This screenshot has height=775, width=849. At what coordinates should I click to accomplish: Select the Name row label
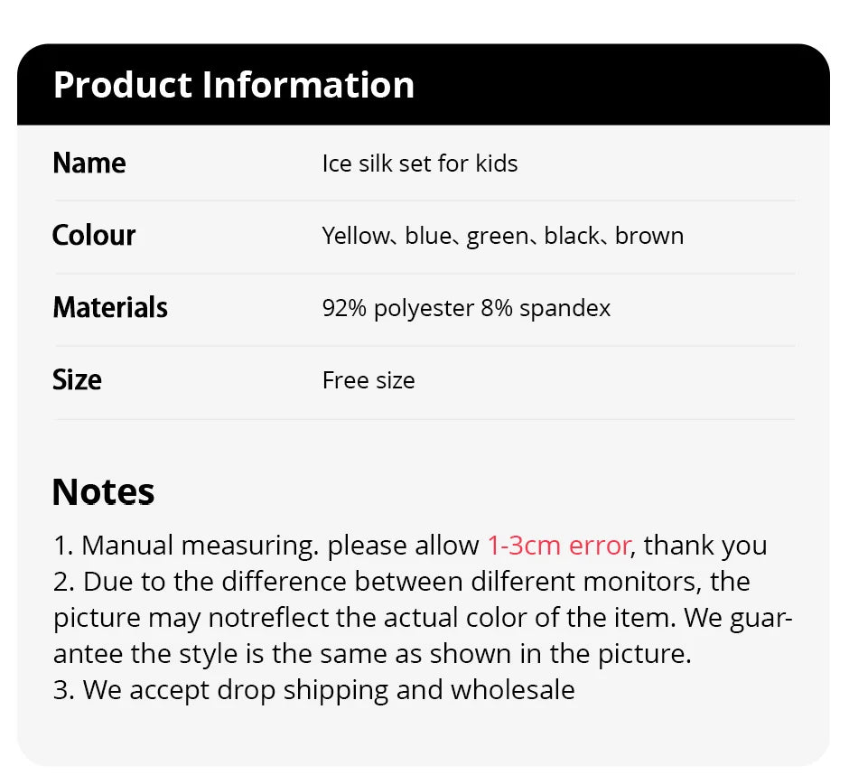point(89,163)
